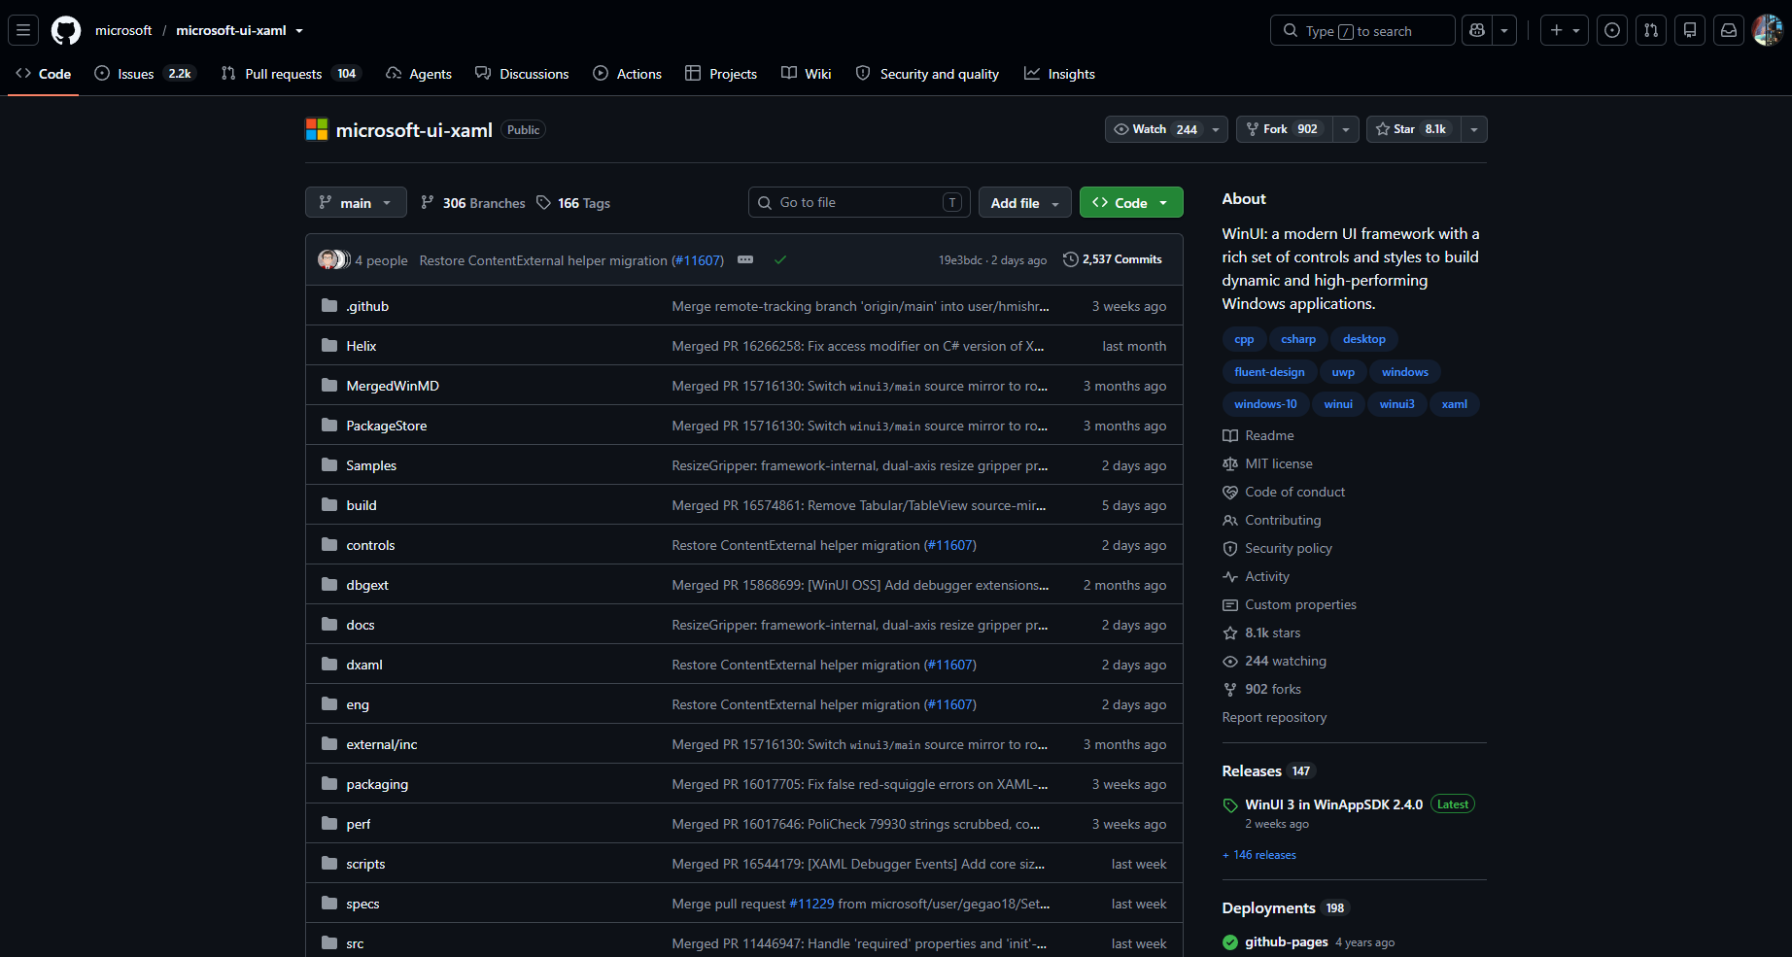Open the Wiki tab
This screenshot has height=957, width=1792.
coord(807,74)
